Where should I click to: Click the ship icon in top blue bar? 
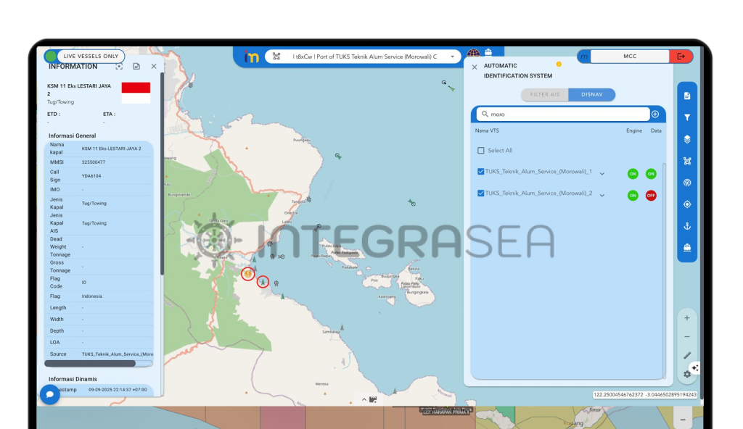(488, 52)
